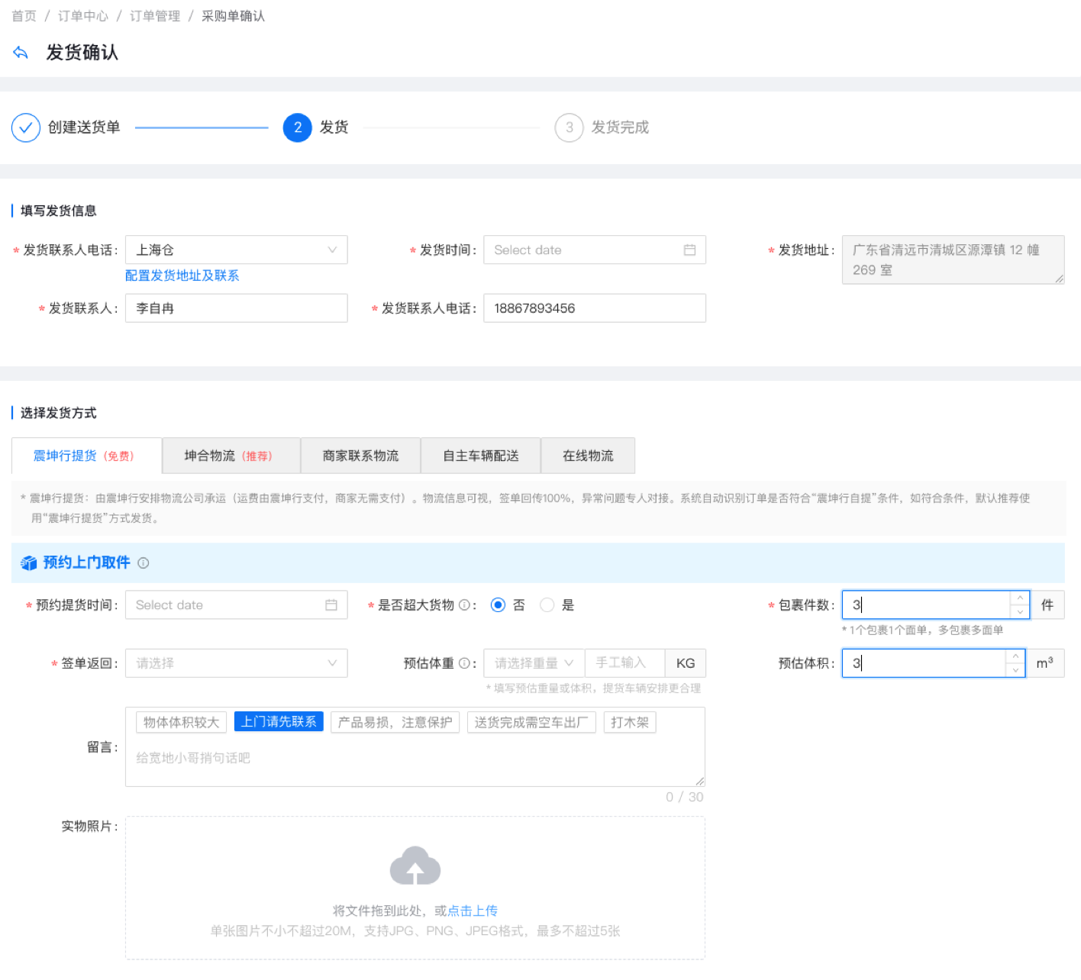Toggle the 上门请先联系 message tag
The width and height of the screenshot is (1081, 980).
click(x=279, y=722)
